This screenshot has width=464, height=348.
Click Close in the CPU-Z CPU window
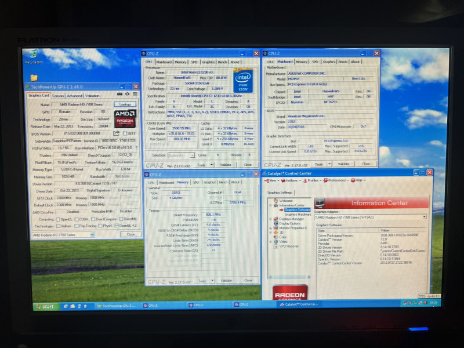pos(248,165)
